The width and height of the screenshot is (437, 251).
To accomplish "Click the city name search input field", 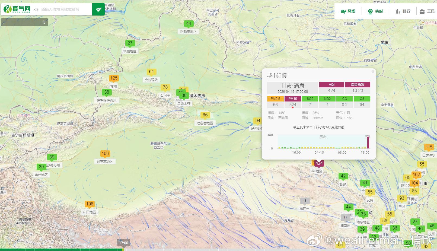I will click(66, 9).
